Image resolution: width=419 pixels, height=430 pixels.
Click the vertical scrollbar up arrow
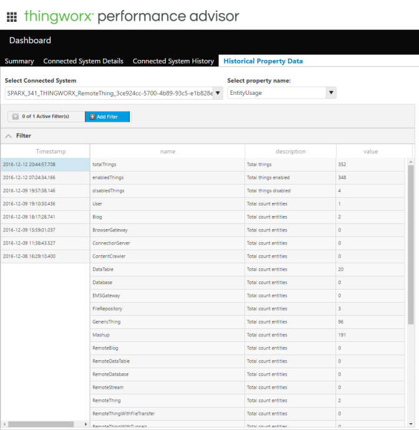point(411,162)
